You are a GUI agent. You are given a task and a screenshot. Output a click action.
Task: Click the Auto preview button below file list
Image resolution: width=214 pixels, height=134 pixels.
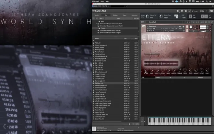coord(137,124)
